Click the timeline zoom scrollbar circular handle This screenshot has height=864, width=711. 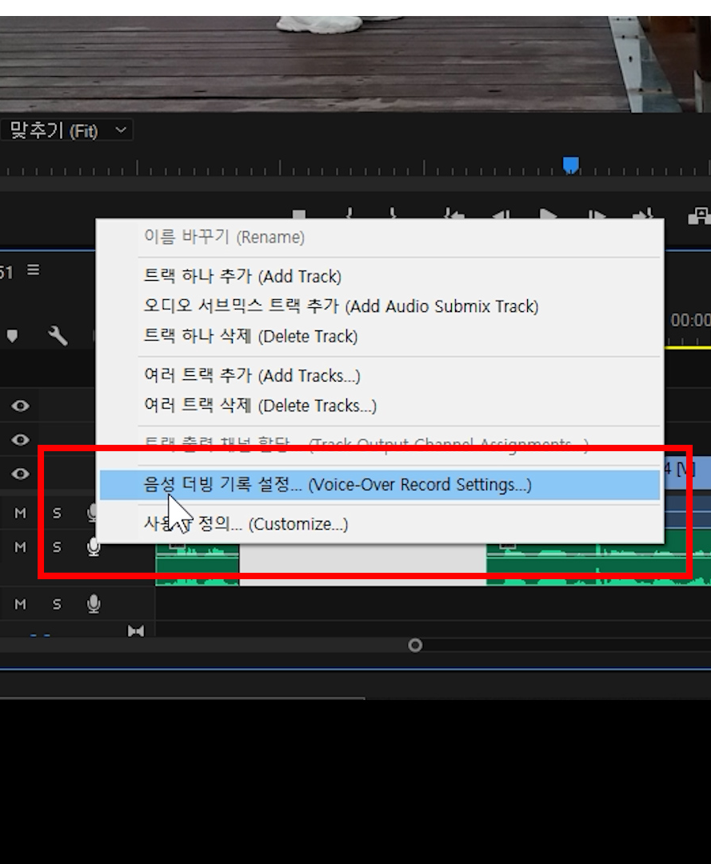[415, 646]
